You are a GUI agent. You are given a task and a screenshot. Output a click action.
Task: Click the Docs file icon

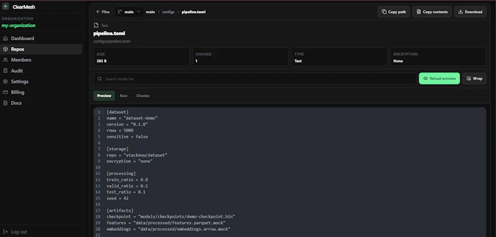pos(6,103)
